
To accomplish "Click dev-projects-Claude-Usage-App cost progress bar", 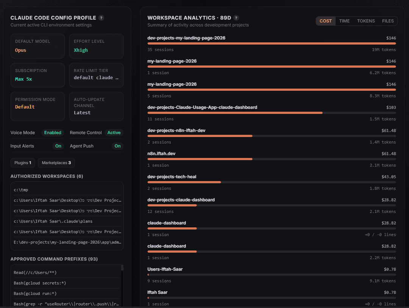I will point(272,113).
